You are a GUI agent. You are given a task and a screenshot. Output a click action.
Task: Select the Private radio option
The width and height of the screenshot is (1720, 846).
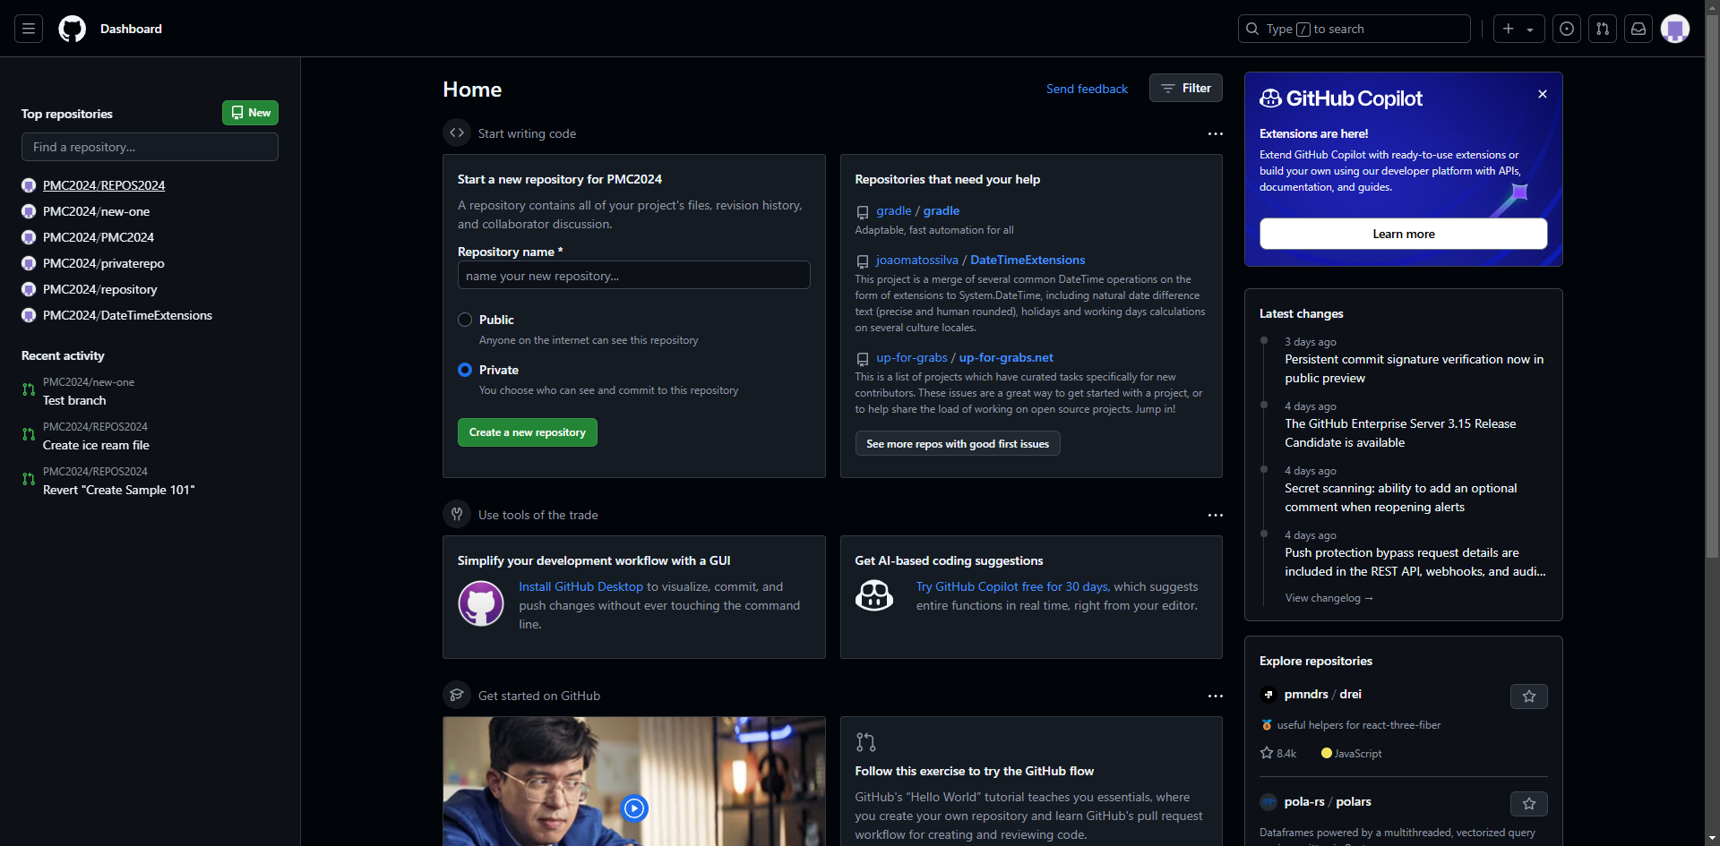click(x=465, y=370)
